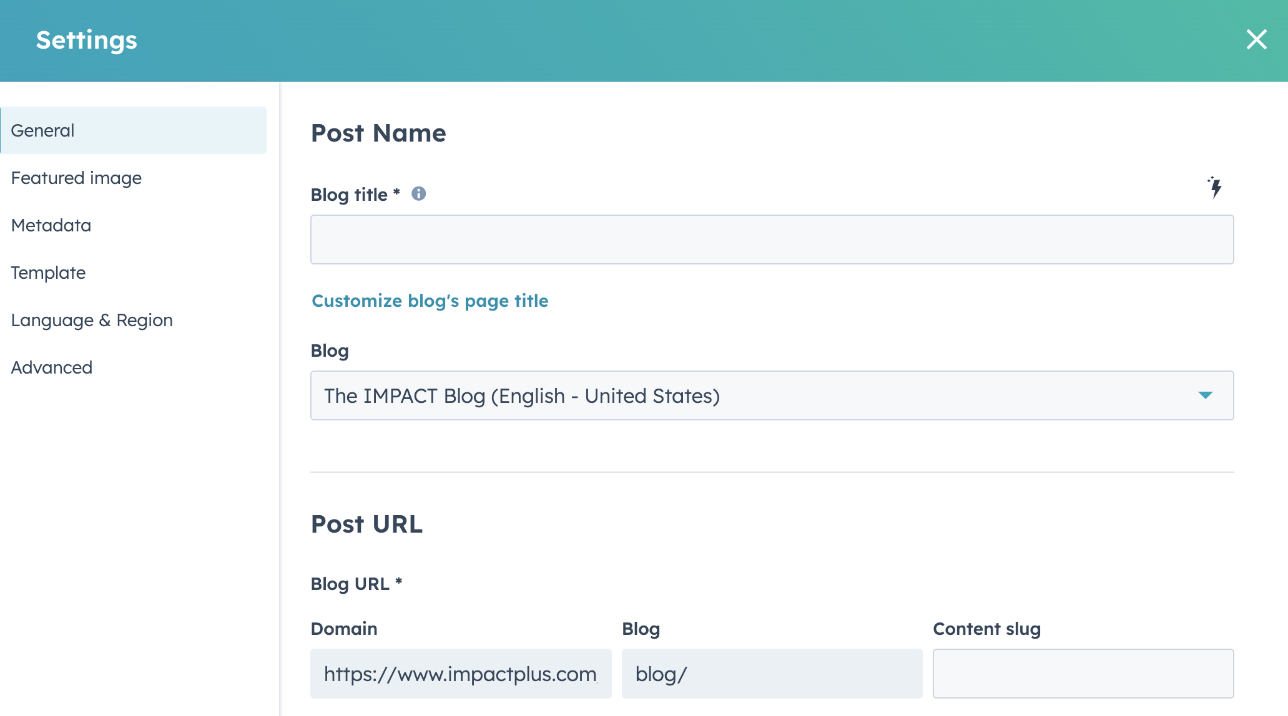Click the Blog title info icon

(419, 194)
